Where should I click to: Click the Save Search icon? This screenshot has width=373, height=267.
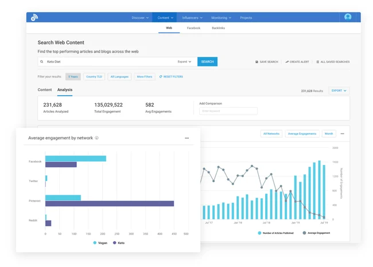[x=257, y=62]
